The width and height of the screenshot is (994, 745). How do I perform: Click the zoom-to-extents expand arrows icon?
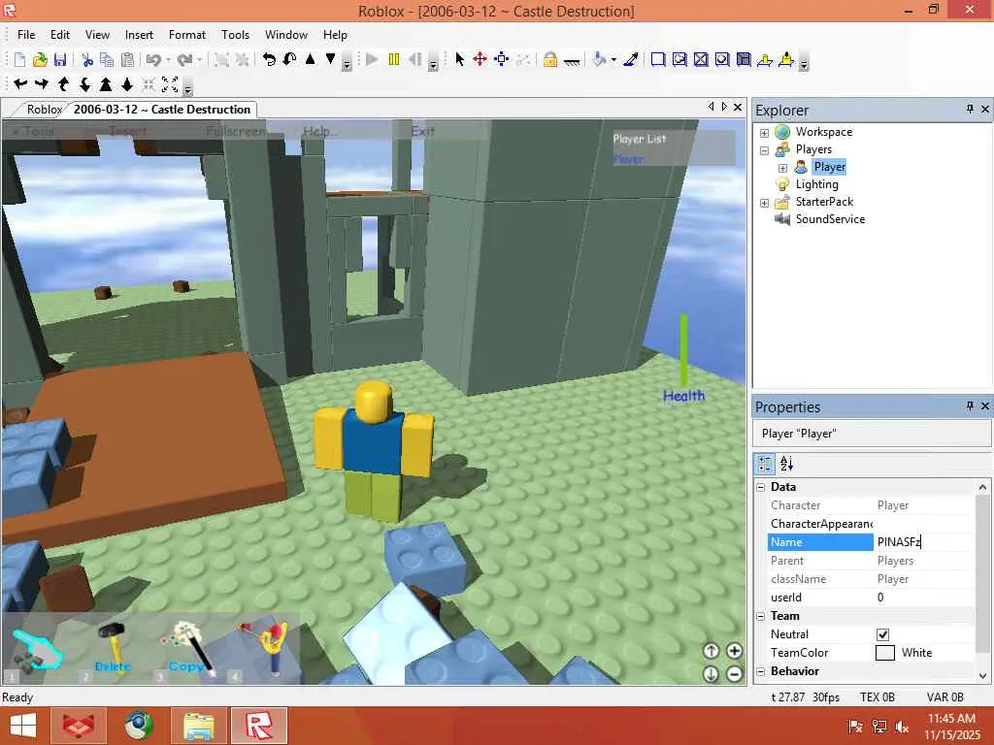pos(170,83)
